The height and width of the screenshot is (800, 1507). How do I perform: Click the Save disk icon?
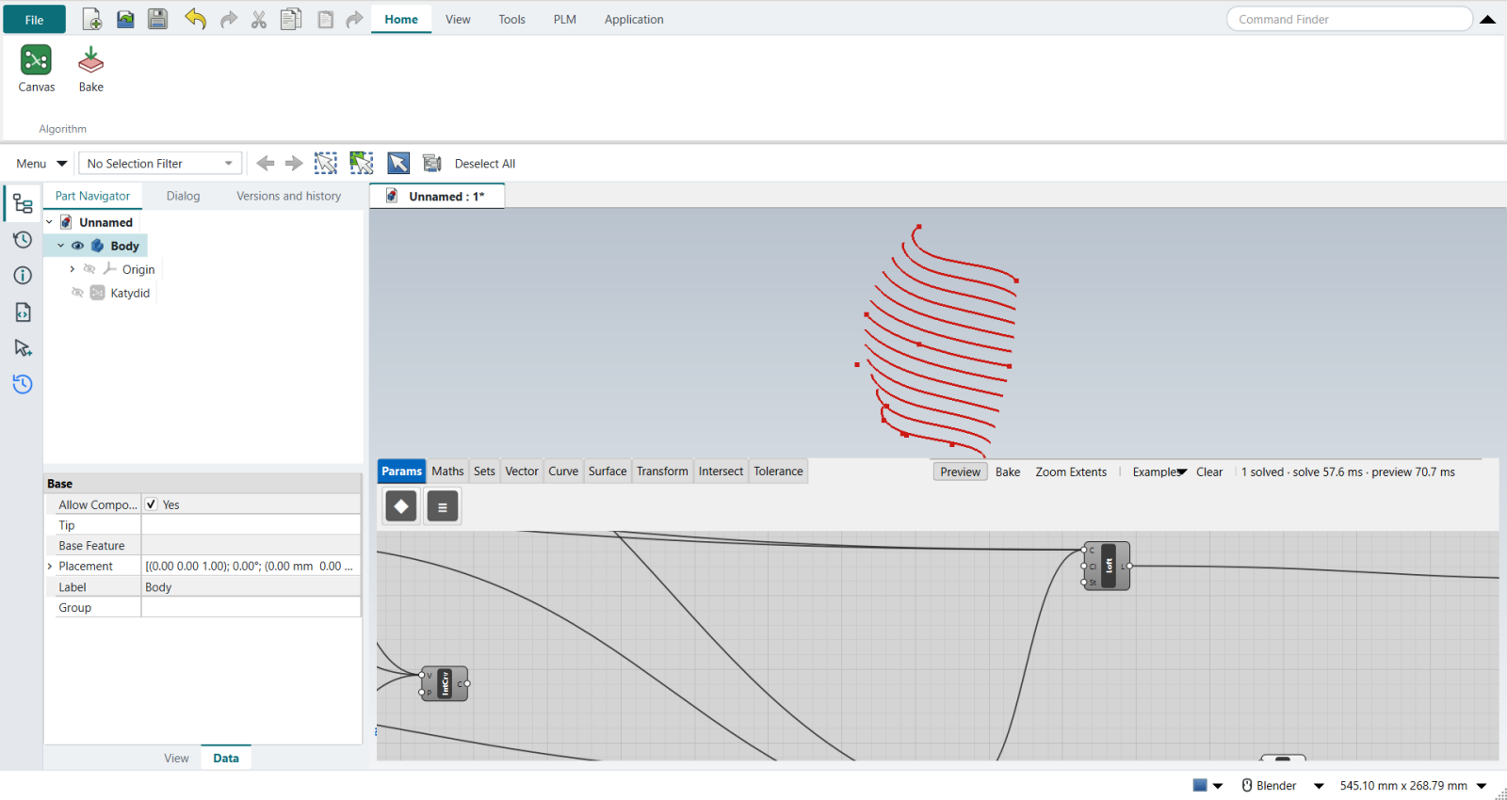[x=157, y=19]
